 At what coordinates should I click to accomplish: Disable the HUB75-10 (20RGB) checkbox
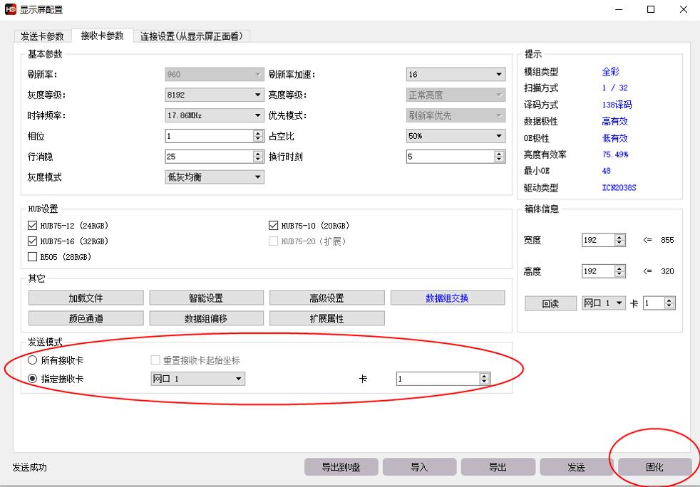272,225
